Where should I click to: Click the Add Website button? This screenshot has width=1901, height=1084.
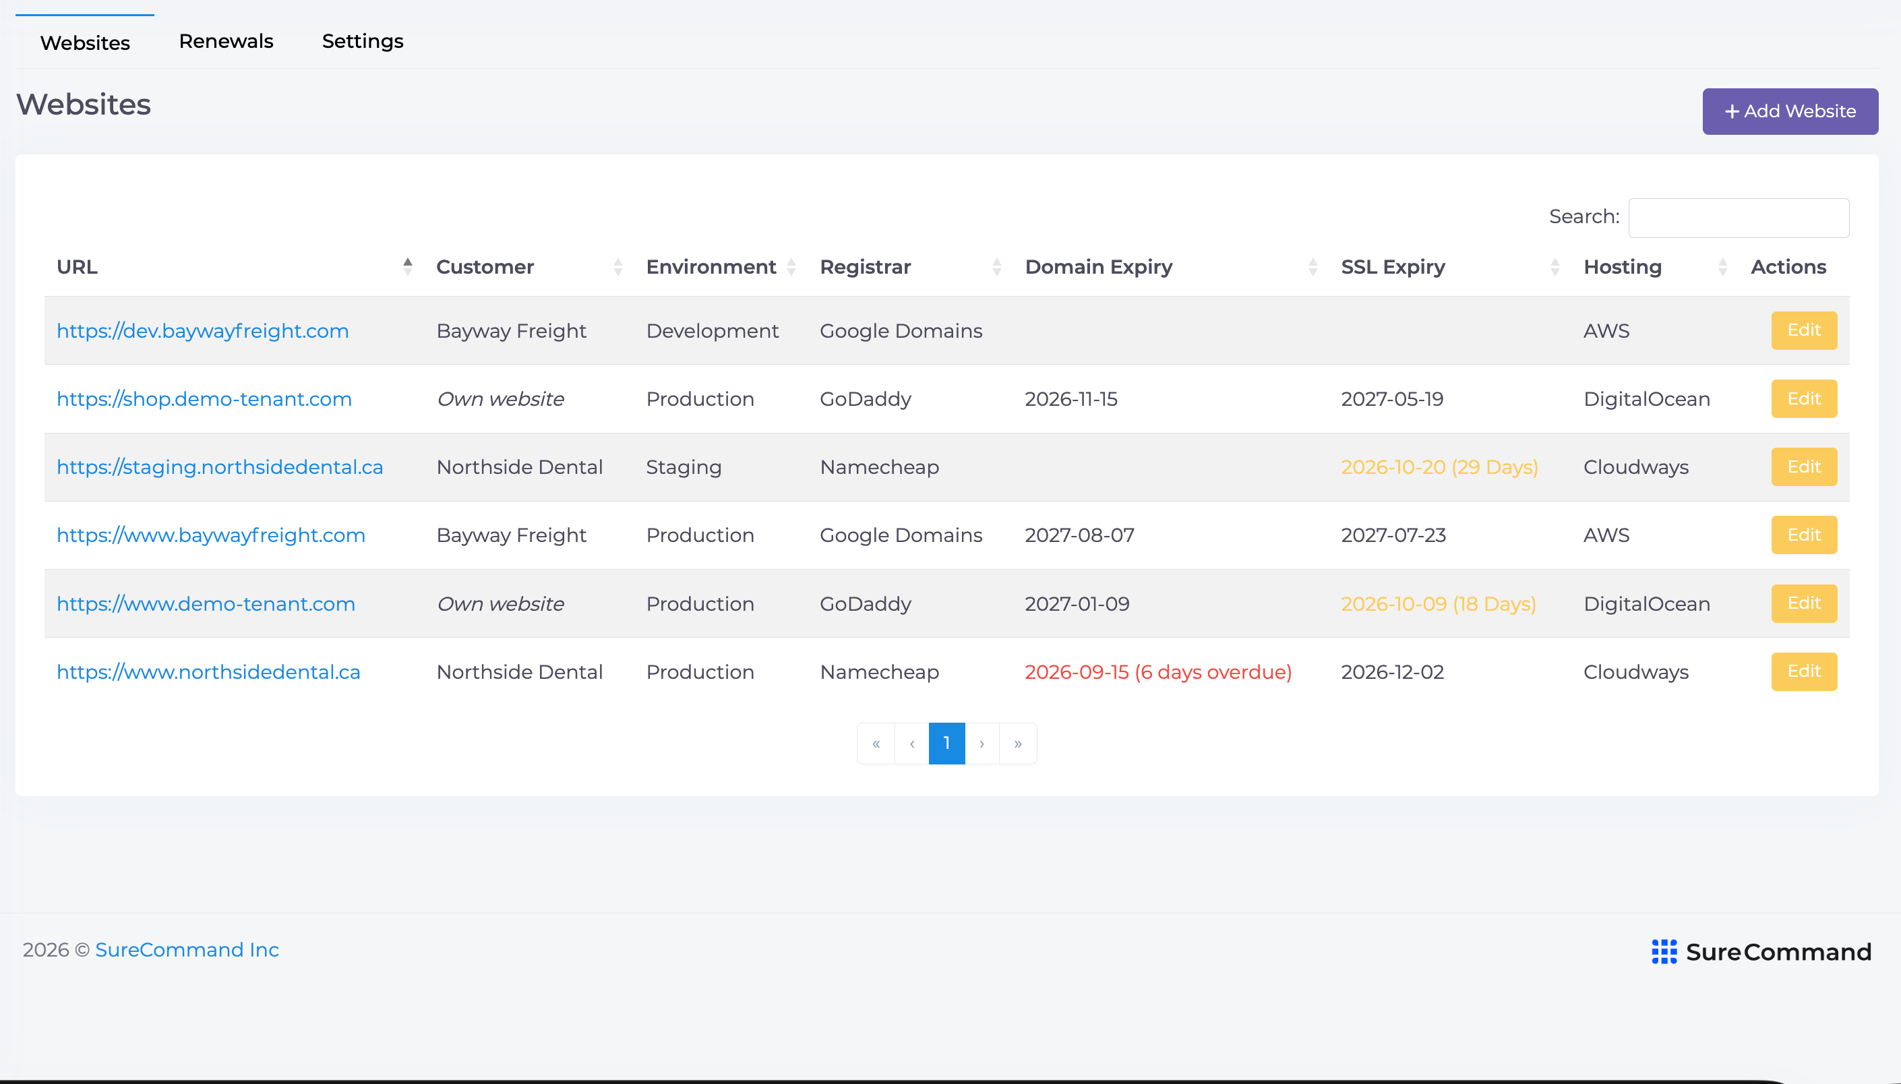1790,112
